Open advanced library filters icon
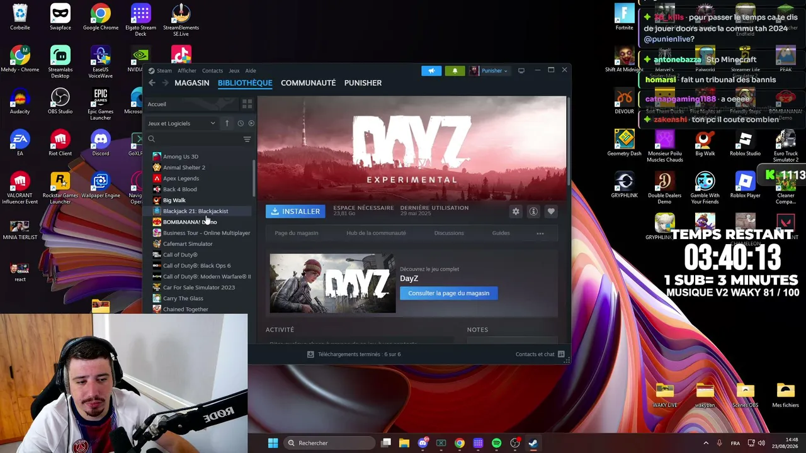 click(x=247, y=139)
